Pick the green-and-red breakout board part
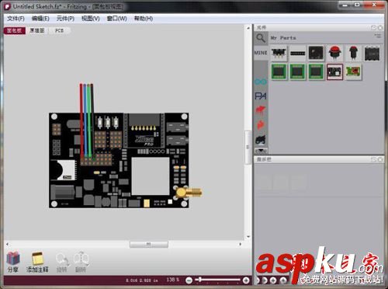This screenshot has width=388, height=289. pyautogui.click(x=353, y=72)
